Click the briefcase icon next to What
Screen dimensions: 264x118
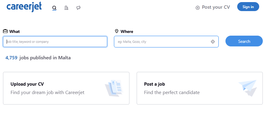coord(5,31)
